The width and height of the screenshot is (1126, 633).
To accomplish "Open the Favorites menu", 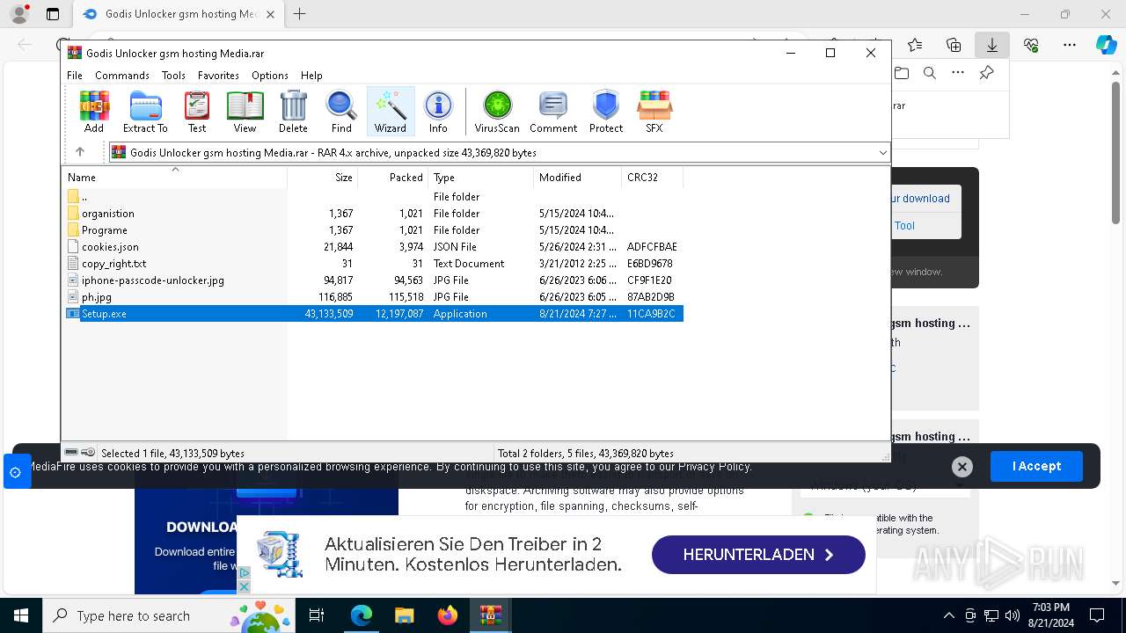I will click(218, 76).
